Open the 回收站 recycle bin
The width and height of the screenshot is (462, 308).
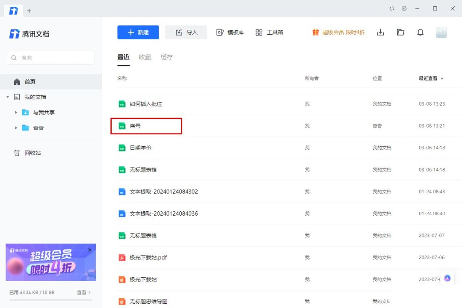click(33, 153)
